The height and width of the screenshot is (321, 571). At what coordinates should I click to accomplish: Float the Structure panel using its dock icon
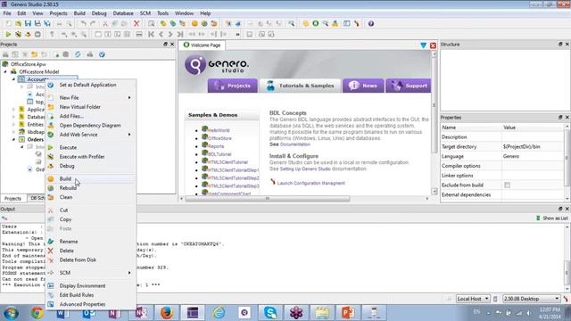point(560,44)
